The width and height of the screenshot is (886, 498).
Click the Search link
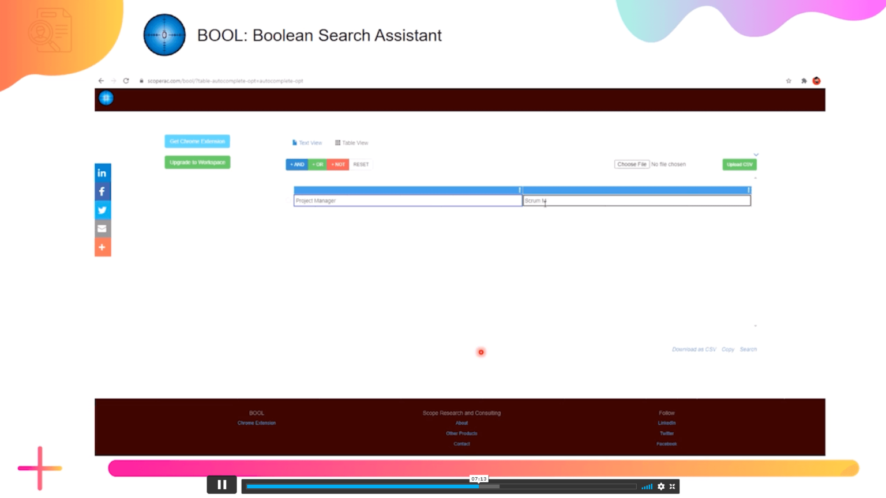[748, 349]
